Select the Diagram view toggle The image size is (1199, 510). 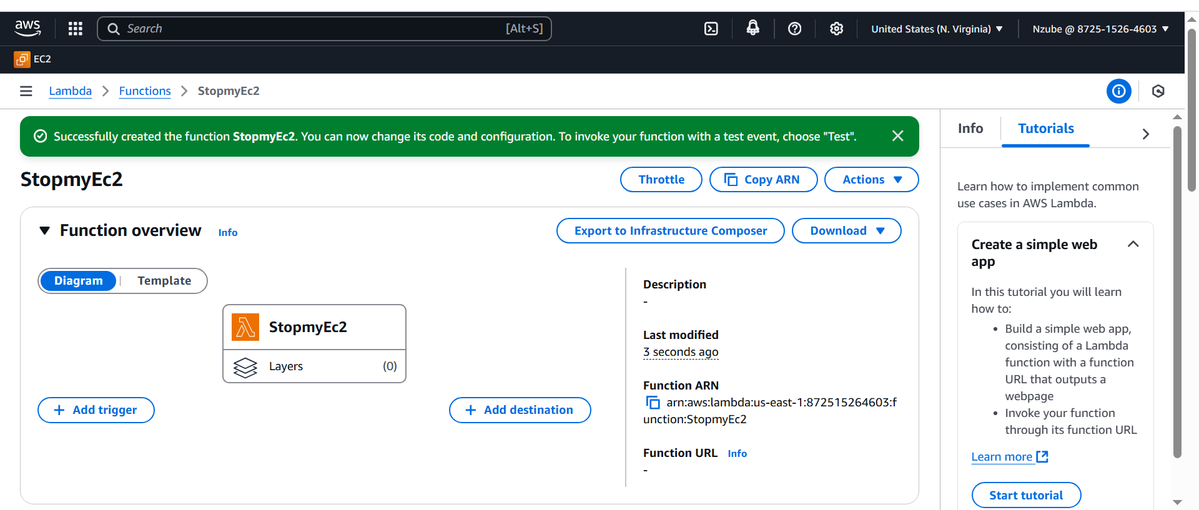pos(78,281)
